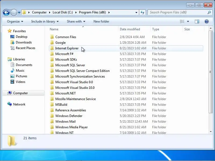
Task: Click the scroll up arrow of file list
Action: pos(211,28)
